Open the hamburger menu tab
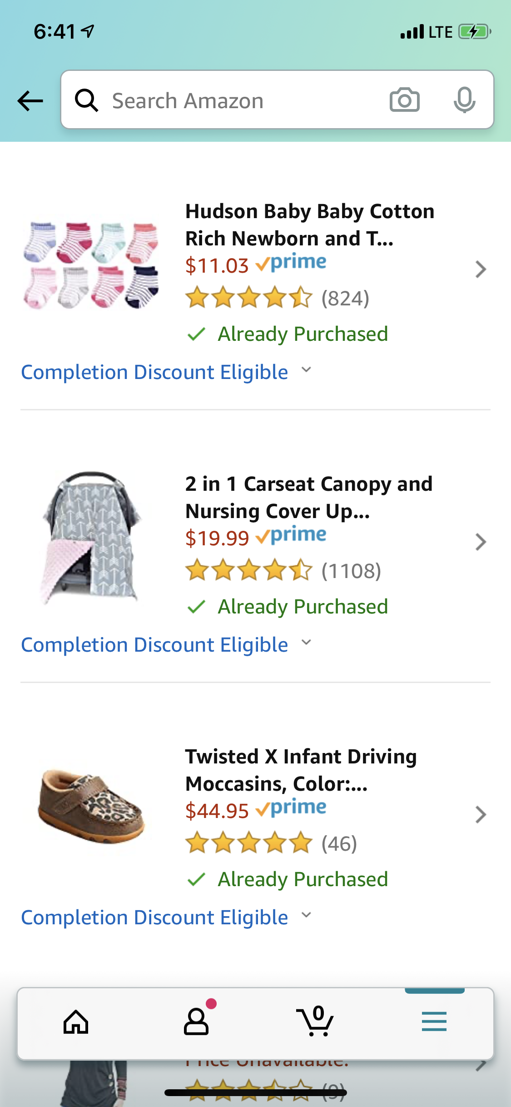This screenshot has width=511, height=1107. [x=434, y=1022]
